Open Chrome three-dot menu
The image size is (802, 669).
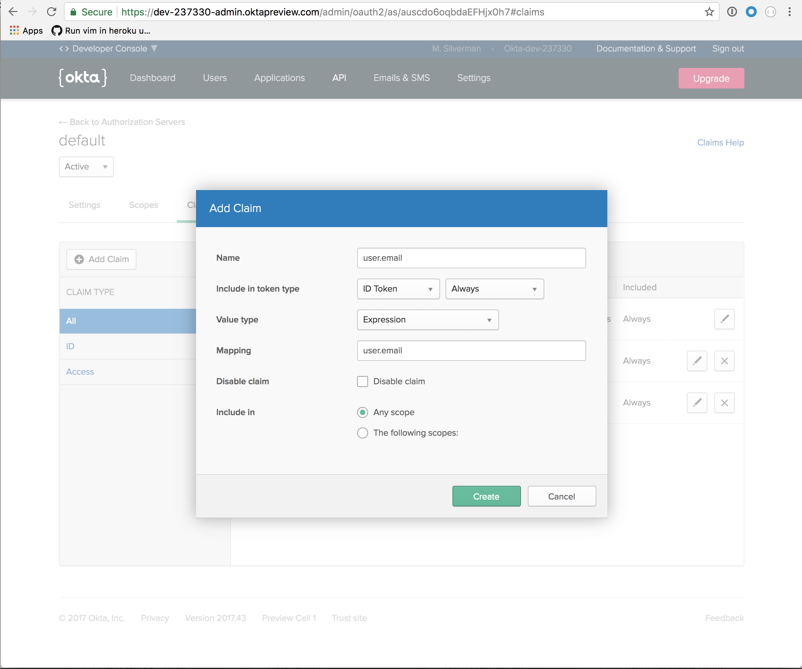(789, 12)
